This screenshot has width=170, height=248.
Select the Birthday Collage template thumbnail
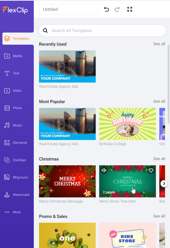(x=128, y=124)
